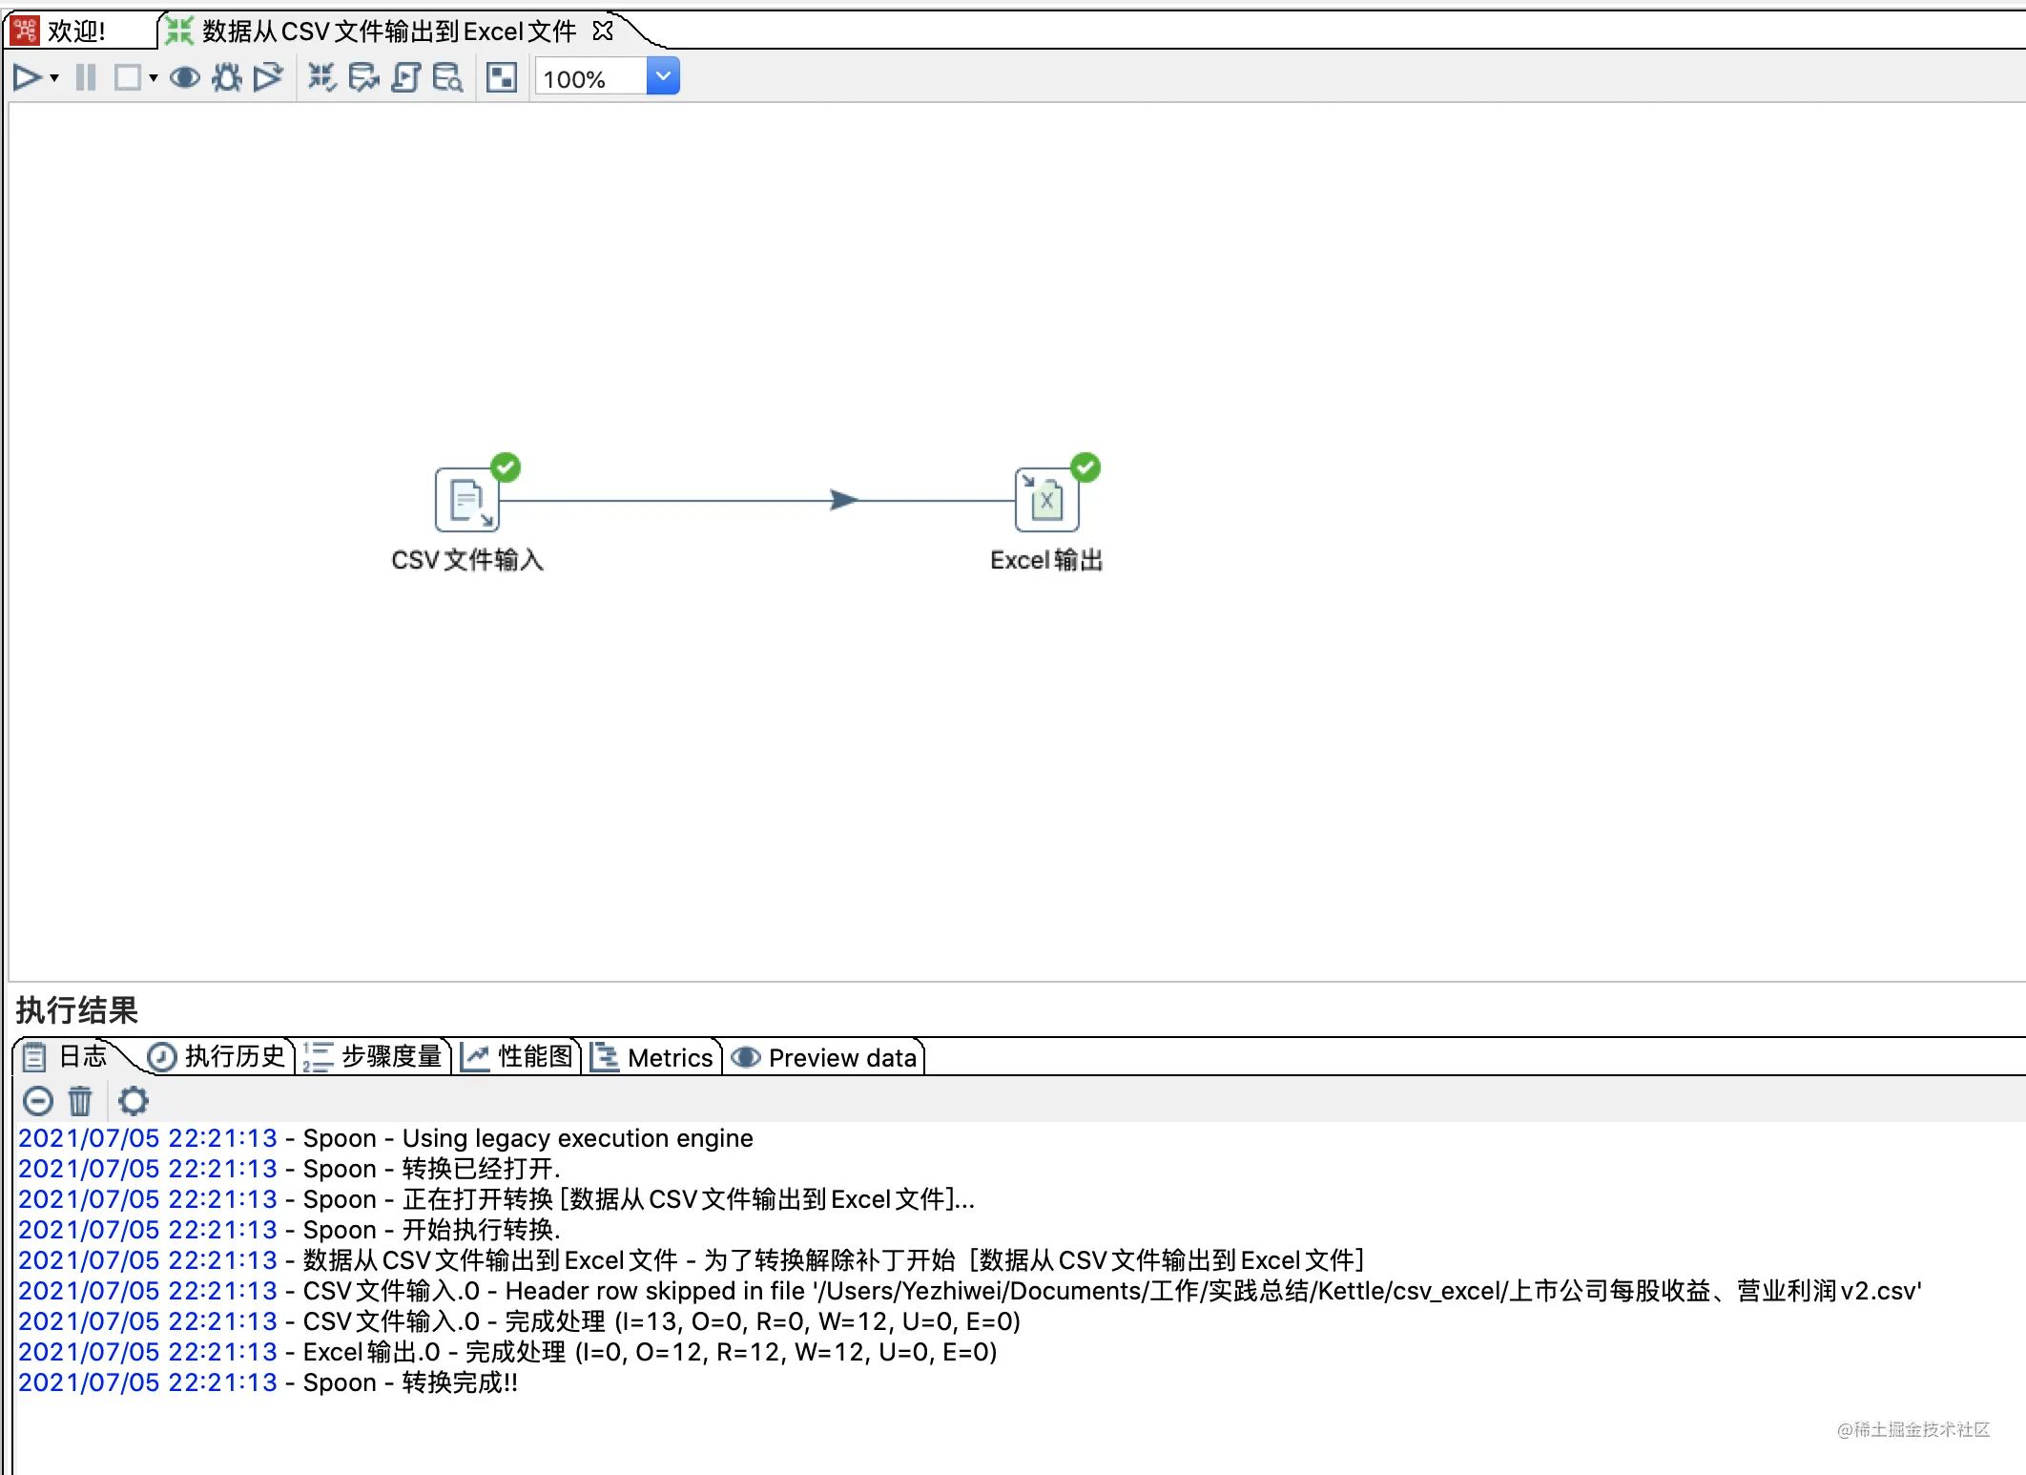This screenshot has height=1475, width=2026.
Task: Click the CSV文件输入 step label
Action: pyautogui.click(x=467, y=560)
